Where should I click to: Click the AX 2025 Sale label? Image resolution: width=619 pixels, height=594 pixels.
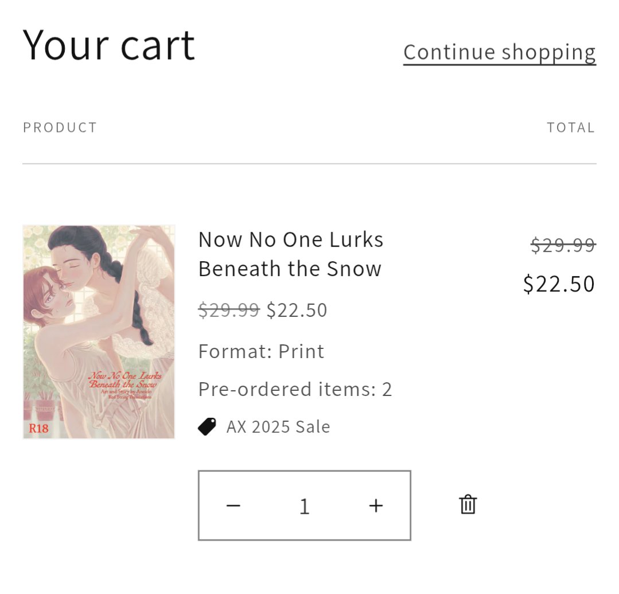(278, 427)
